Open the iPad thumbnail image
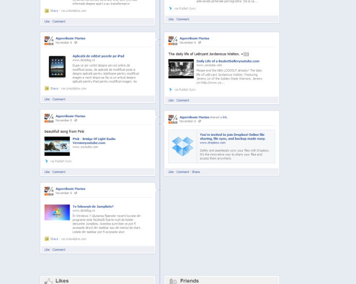Screen dimensions: 356x284 tap(57, 67)
